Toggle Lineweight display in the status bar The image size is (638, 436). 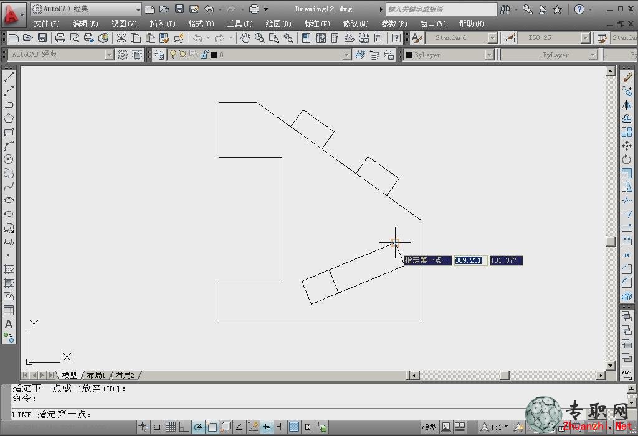point(280,427)
